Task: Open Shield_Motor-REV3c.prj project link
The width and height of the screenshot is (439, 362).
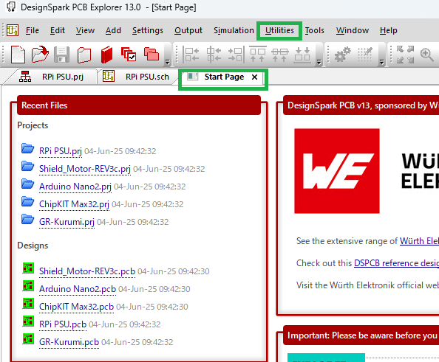Action: [x=85, y=169]
